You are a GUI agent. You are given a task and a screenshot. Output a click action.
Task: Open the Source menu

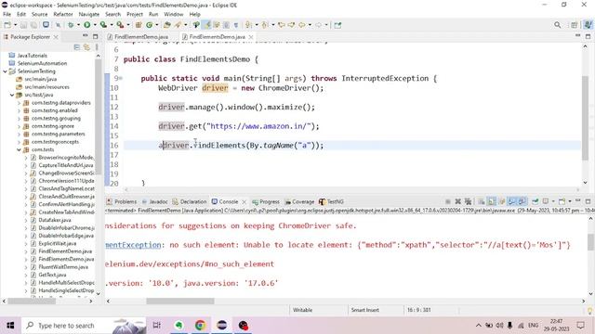[x=39, y=14]
